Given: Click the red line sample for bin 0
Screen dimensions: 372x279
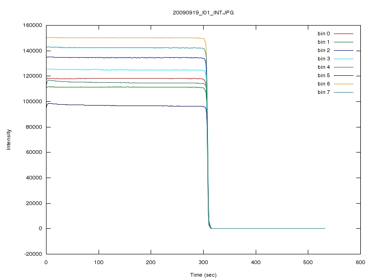Looking at the screenshot, I should (x=344, y=33).
